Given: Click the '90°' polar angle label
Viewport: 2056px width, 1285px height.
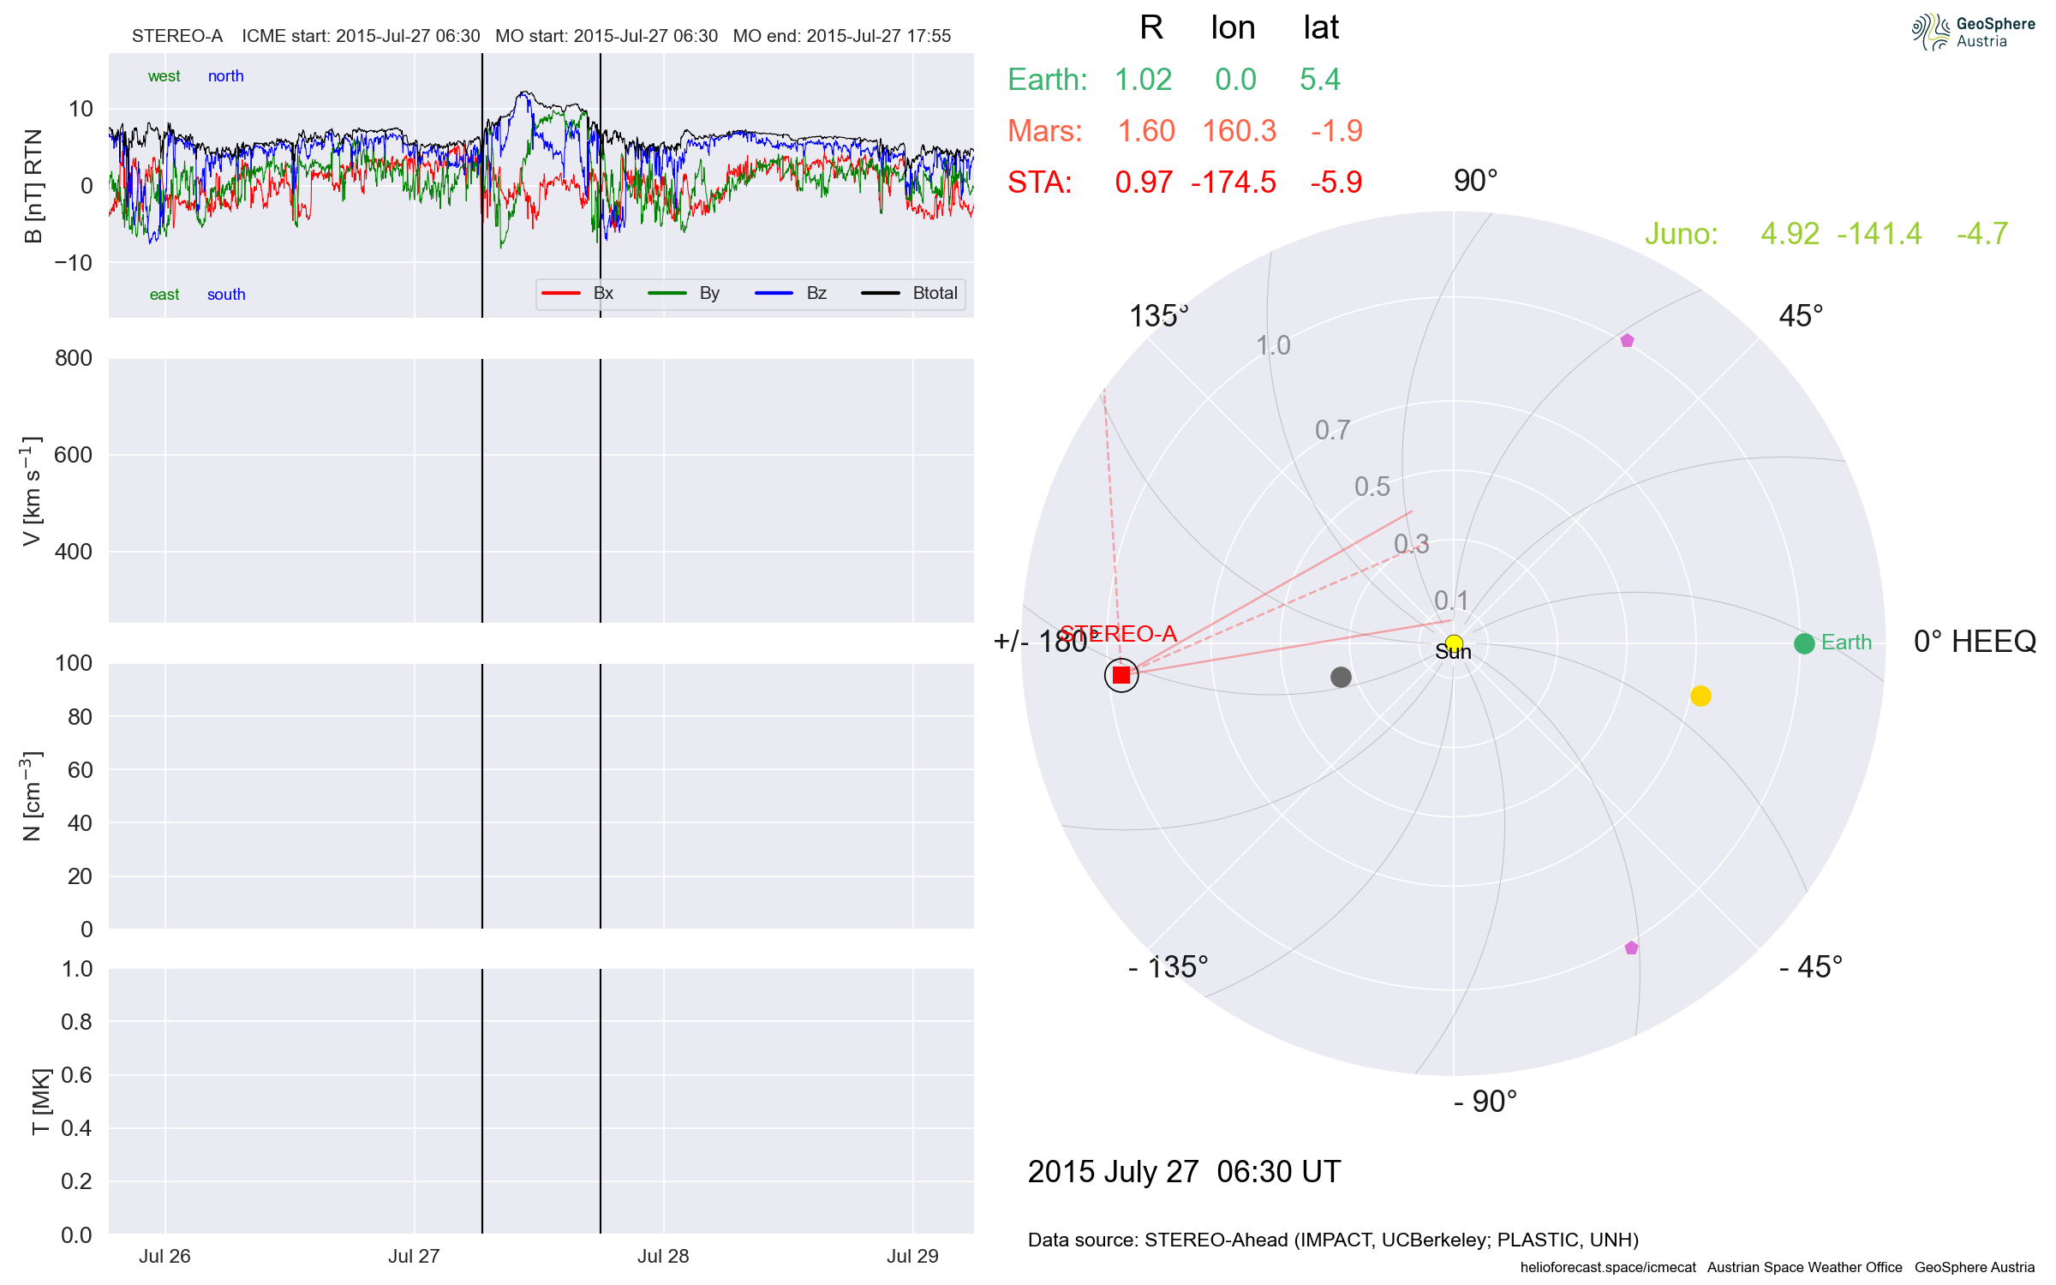Looking at the screenshot, I should point(1475,181).
